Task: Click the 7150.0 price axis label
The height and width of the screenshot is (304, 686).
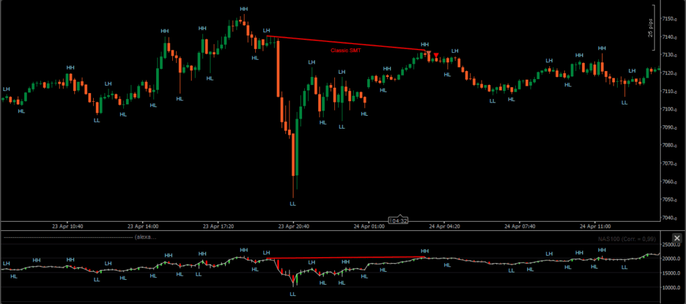Action: coord(670,19)
